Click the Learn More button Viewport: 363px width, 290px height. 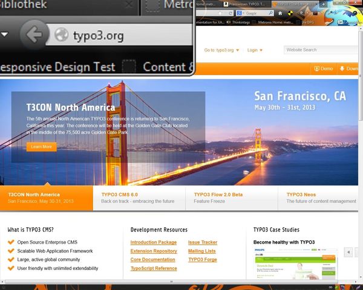[x=41, y=147]
